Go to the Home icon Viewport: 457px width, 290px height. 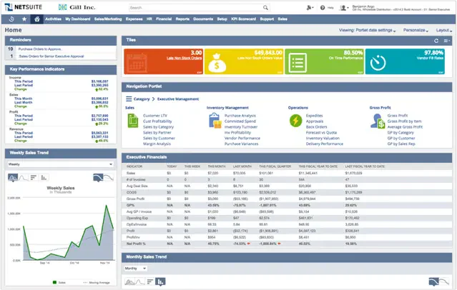tap(36, 19)
